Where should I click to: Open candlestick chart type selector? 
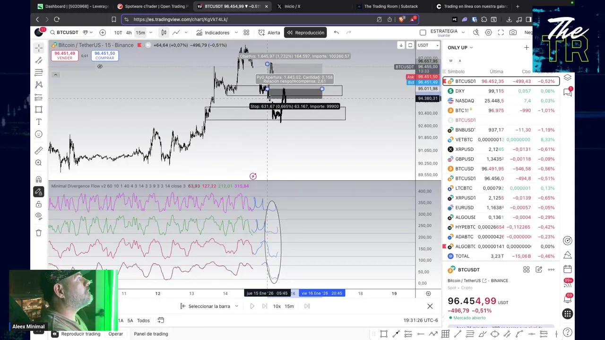click(x=164, y=33)
